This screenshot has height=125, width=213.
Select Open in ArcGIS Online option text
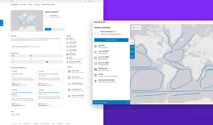pos(78,95)
